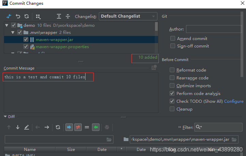Enable Optimize imports
The height and width of the screenshot is (156, 246).
tap(172, 85)
